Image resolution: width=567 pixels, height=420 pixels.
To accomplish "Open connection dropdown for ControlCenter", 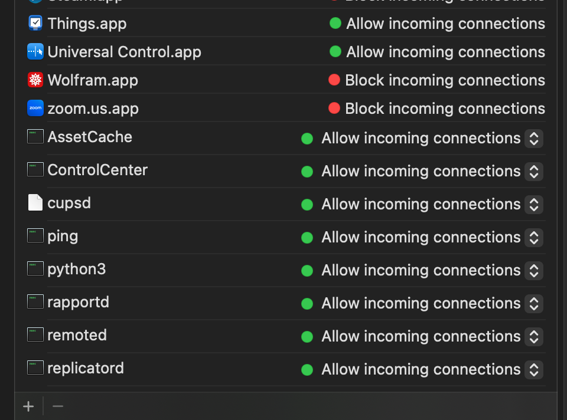I will 533,172.
